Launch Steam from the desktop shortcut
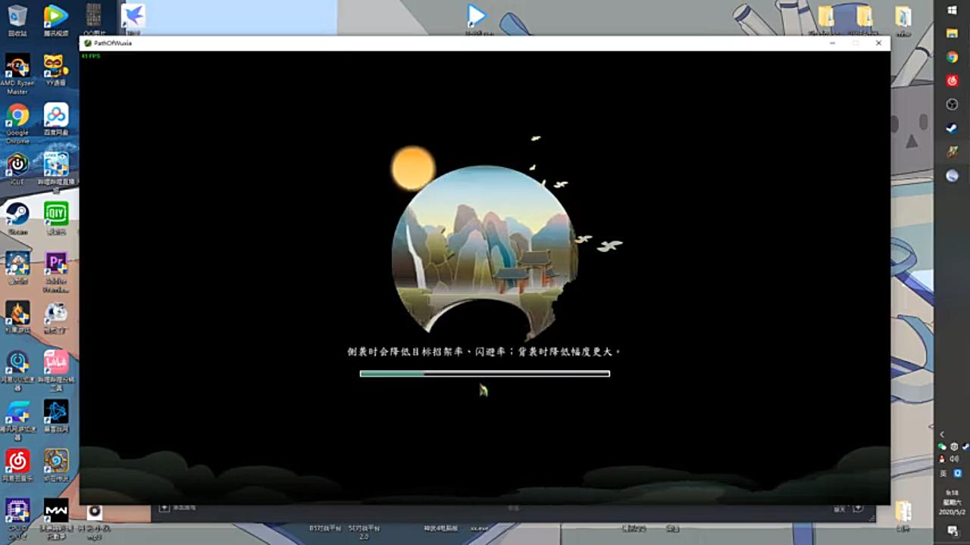Image resolution: width=970 pixels, height=545 pixels. 17,218
